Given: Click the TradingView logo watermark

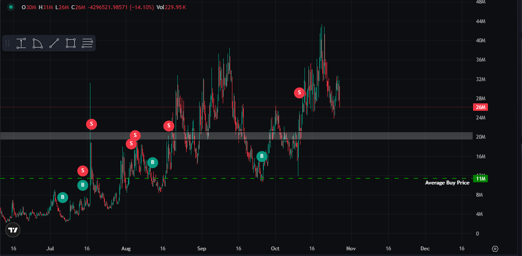Looking at the screenshot, I should [13, 230].
